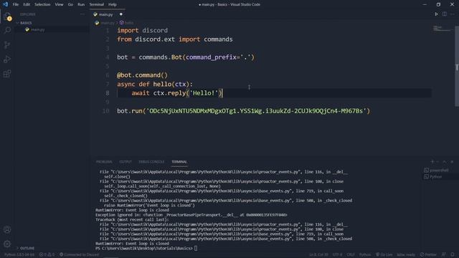Select Python interpreter in status bar

pos(19,254)
